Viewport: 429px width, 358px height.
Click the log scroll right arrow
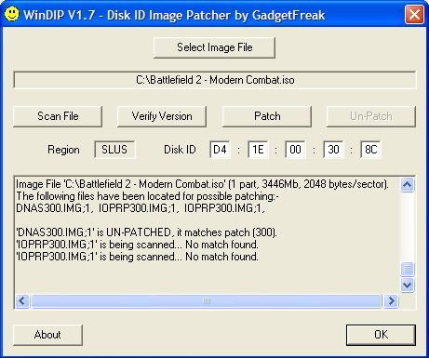click(x=391, y=300)
